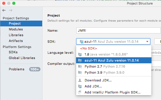Image resolution: width=161 pixels, height=100 pixels.
Task: Open the SDK combo box showing azul-11
Action: 113,41
